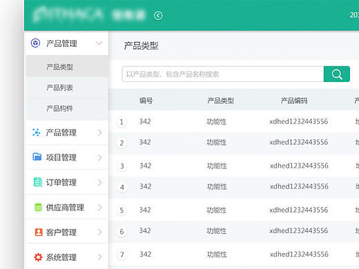Click the 产品类型 column header
The width and height of the screenshot is (359, 269).
220,101
